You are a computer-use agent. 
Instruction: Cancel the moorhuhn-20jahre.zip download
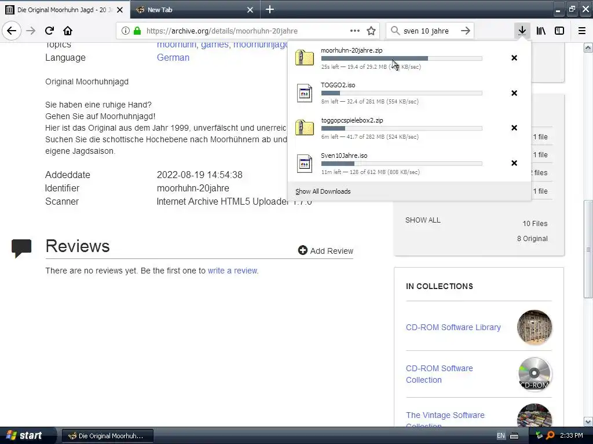coord(514,58)
